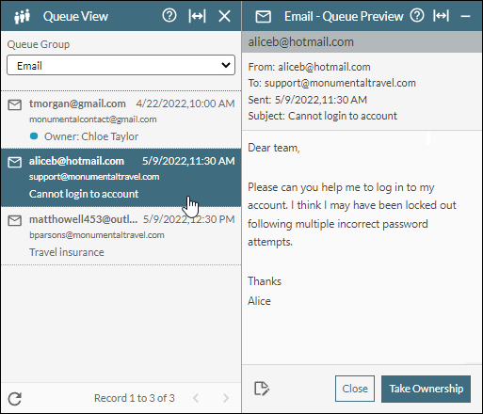Close the Queue View panel

(x=224, y=16)
